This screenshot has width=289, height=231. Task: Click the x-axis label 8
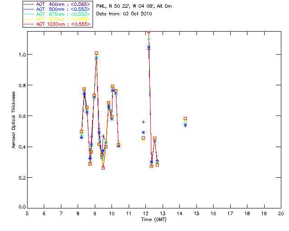tap(78, 213)
